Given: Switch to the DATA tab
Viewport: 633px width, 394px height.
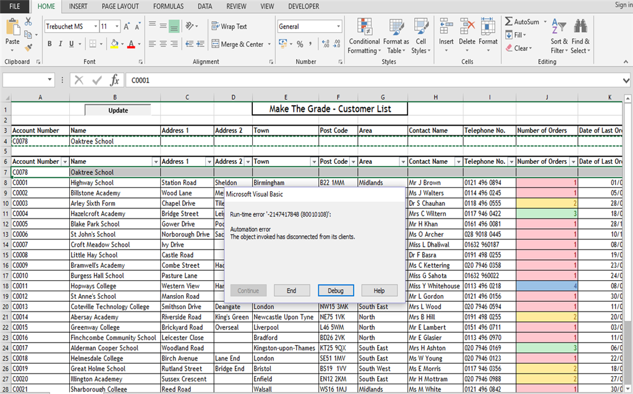Looking at the screenshot, I should point(205,6).
